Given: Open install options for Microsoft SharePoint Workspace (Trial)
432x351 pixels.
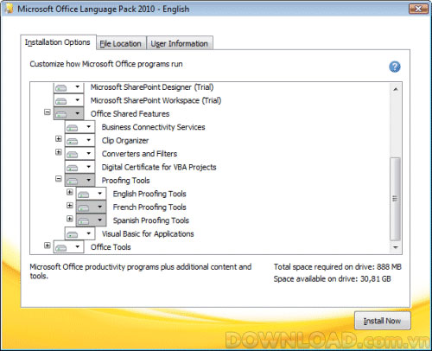Looking at the screenshot, I should [68, 100].
